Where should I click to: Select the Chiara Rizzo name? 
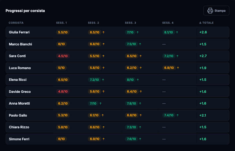click(x=19, y=127)
